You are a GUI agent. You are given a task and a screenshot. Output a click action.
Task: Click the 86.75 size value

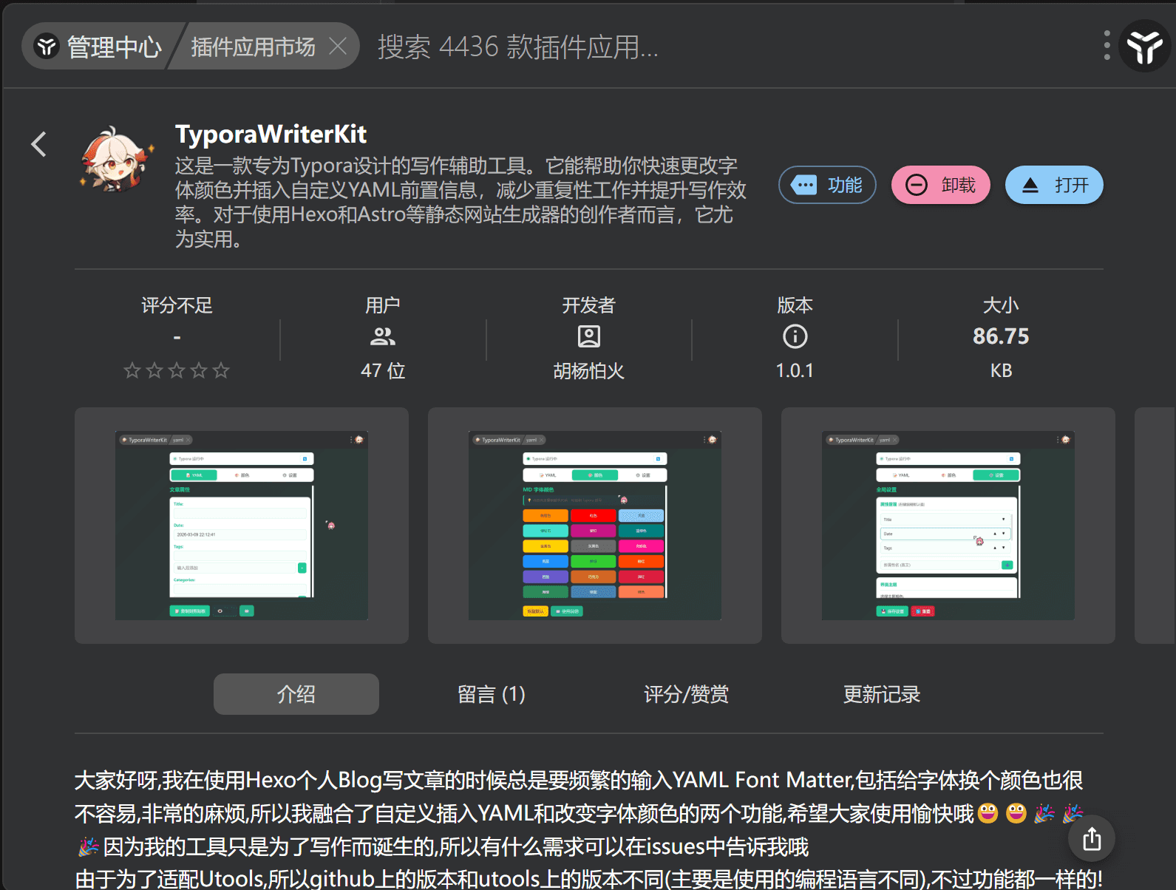tap(1001, 336)
